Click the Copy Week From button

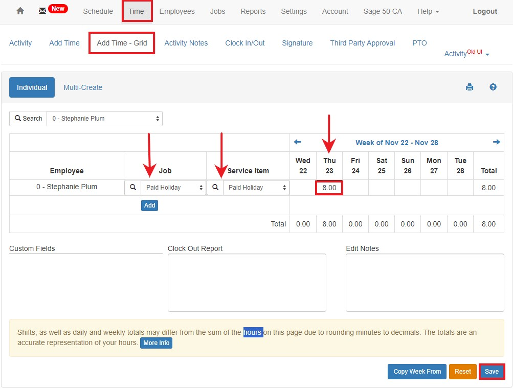pos(417,372)
